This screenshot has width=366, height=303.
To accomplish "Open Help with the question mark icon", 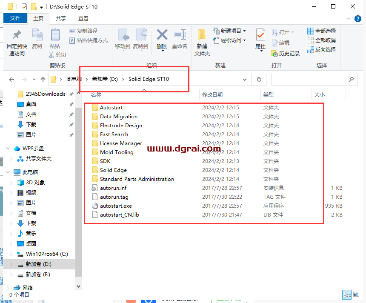I will (x=357, y=19).
